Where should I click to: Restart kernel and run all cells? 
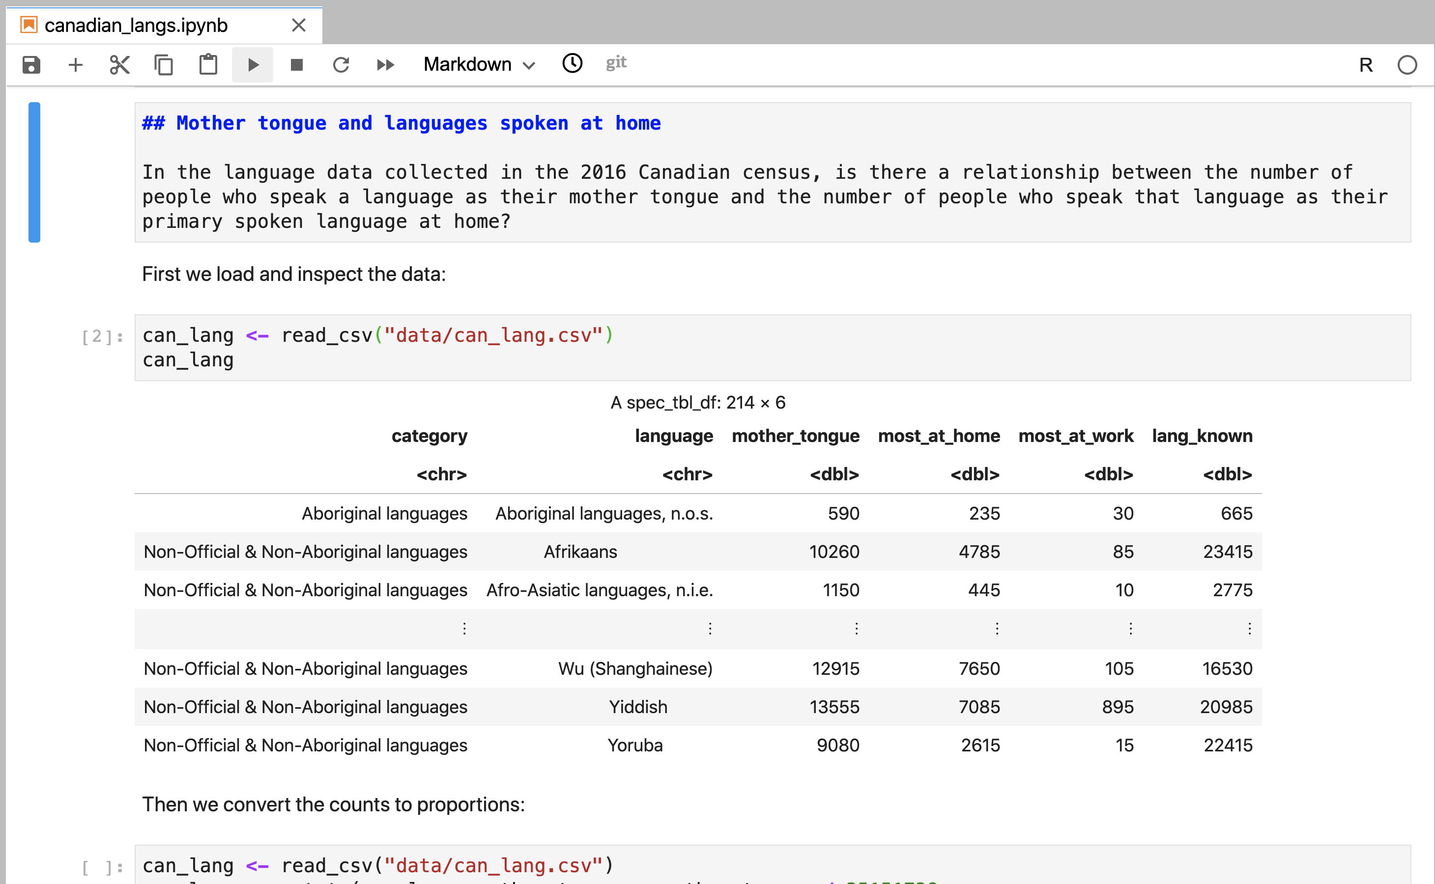coord(385,64)
